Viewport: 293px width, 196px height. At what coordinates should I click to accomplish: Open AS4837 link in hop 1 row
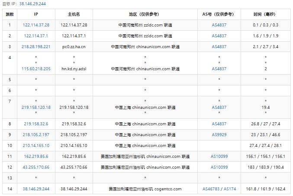[x=219, y=25]
